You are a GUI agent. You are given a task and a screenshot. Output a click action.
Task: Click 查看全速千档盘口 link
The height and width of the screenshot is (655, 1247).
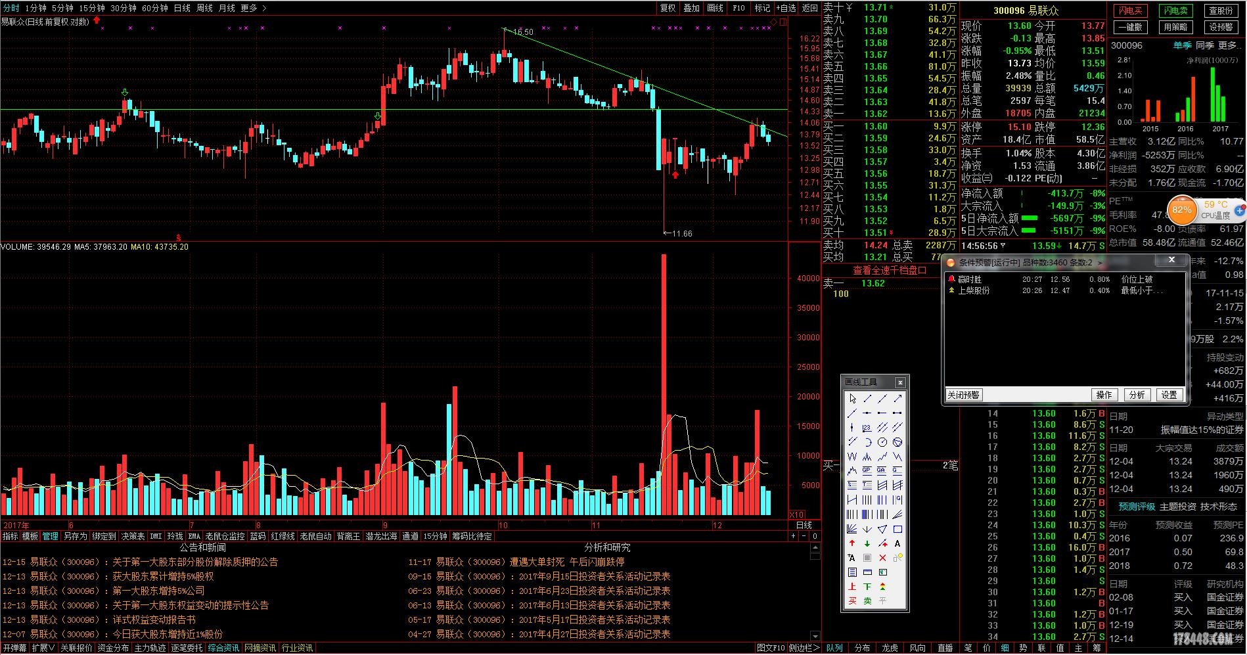point(890,270)
